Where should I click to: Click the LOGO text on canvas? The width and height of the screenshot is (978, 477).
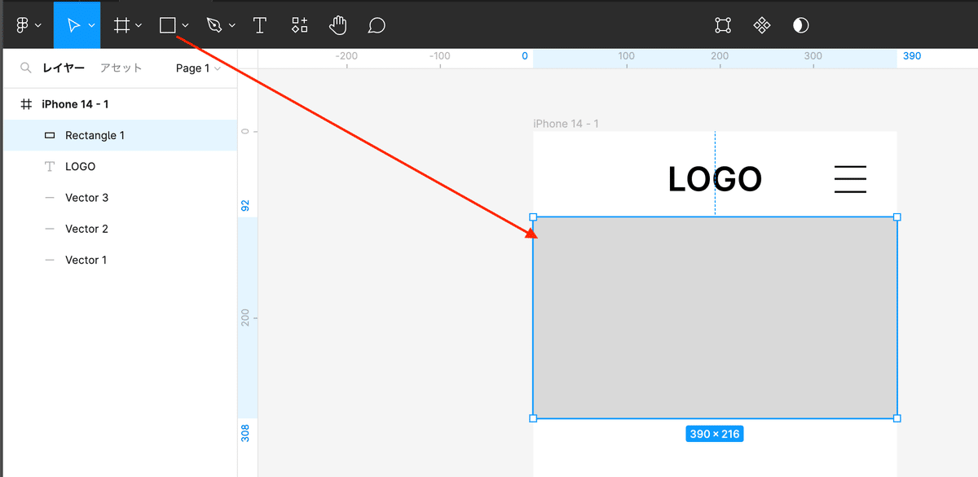pos(715,179)
